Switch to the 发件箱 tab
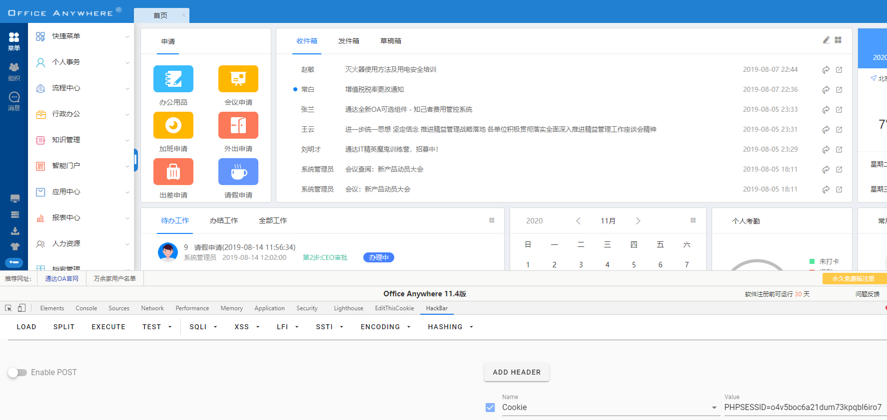Image resolution: width=887 pixels, height=420 pixels. click(348, 41)
